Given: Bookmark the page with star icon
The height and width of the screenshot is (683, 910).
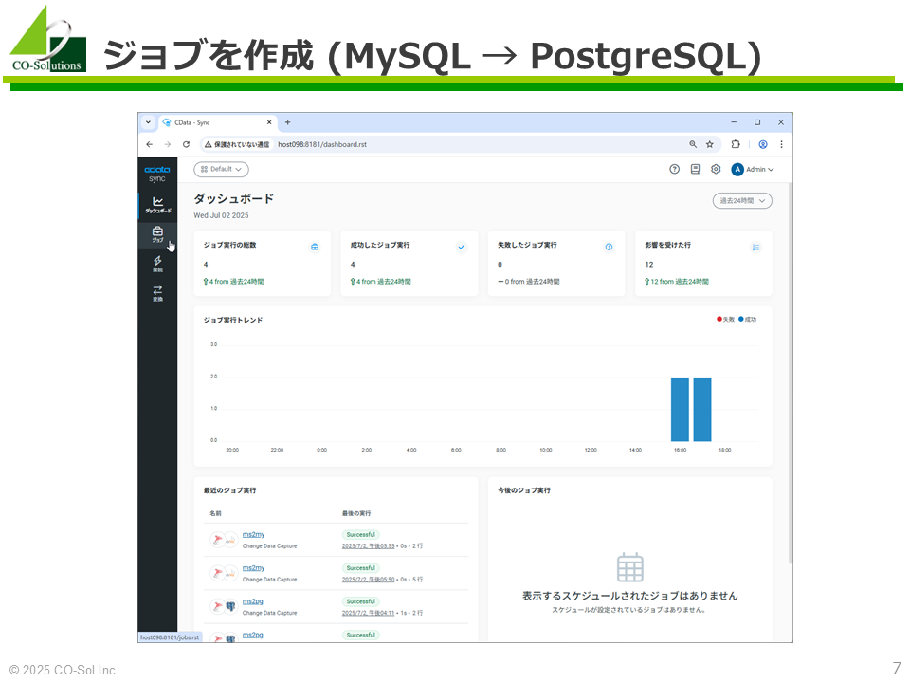Looking at the screenshot, I should click(x=710, y=144).
